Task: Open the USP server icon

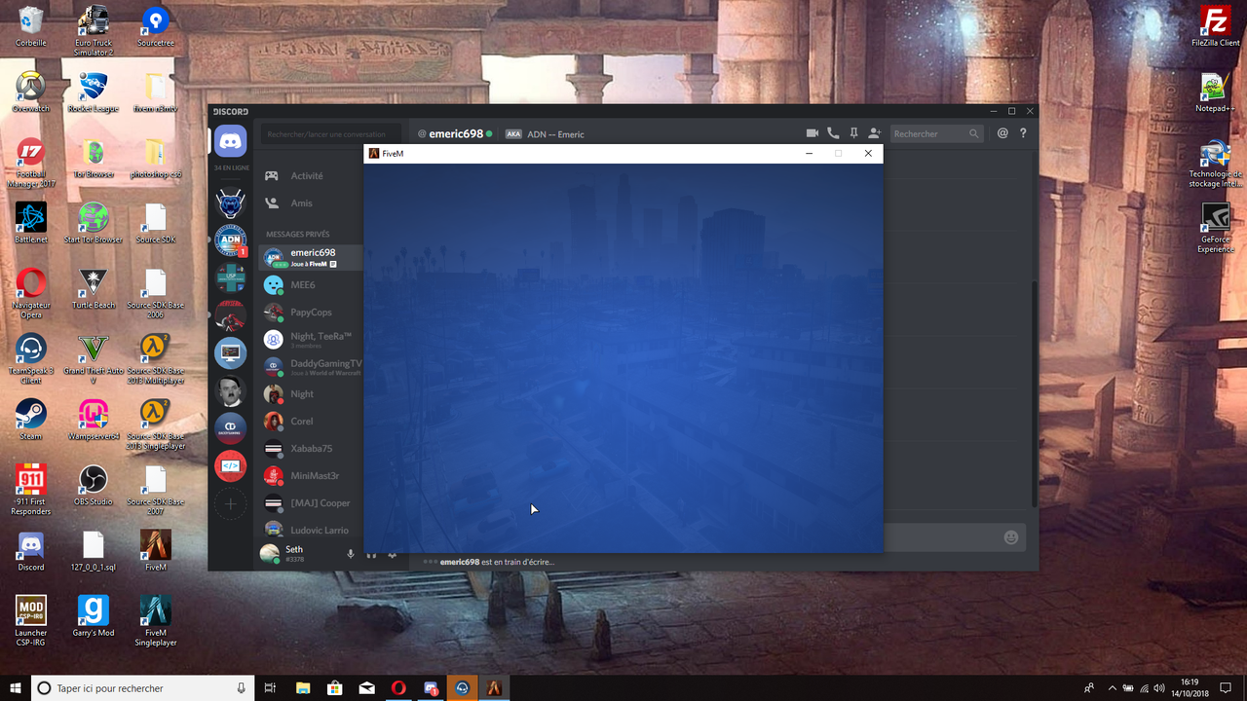Action: pos(231,277)
